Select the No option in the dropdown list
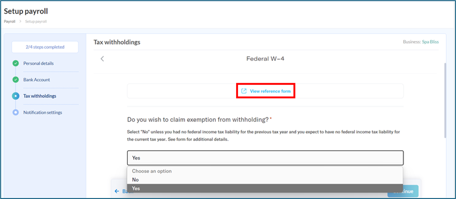This screenshot has width=456, height=199. pyautogui.click(x=265, y=180)
